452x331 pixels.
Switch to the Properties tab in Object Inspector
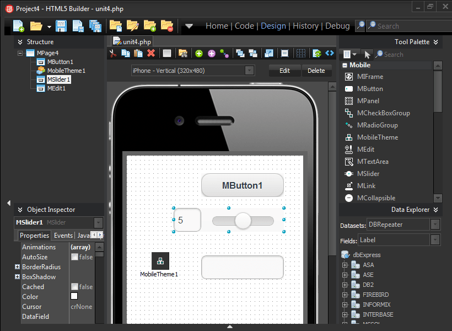tap(34, 236)
